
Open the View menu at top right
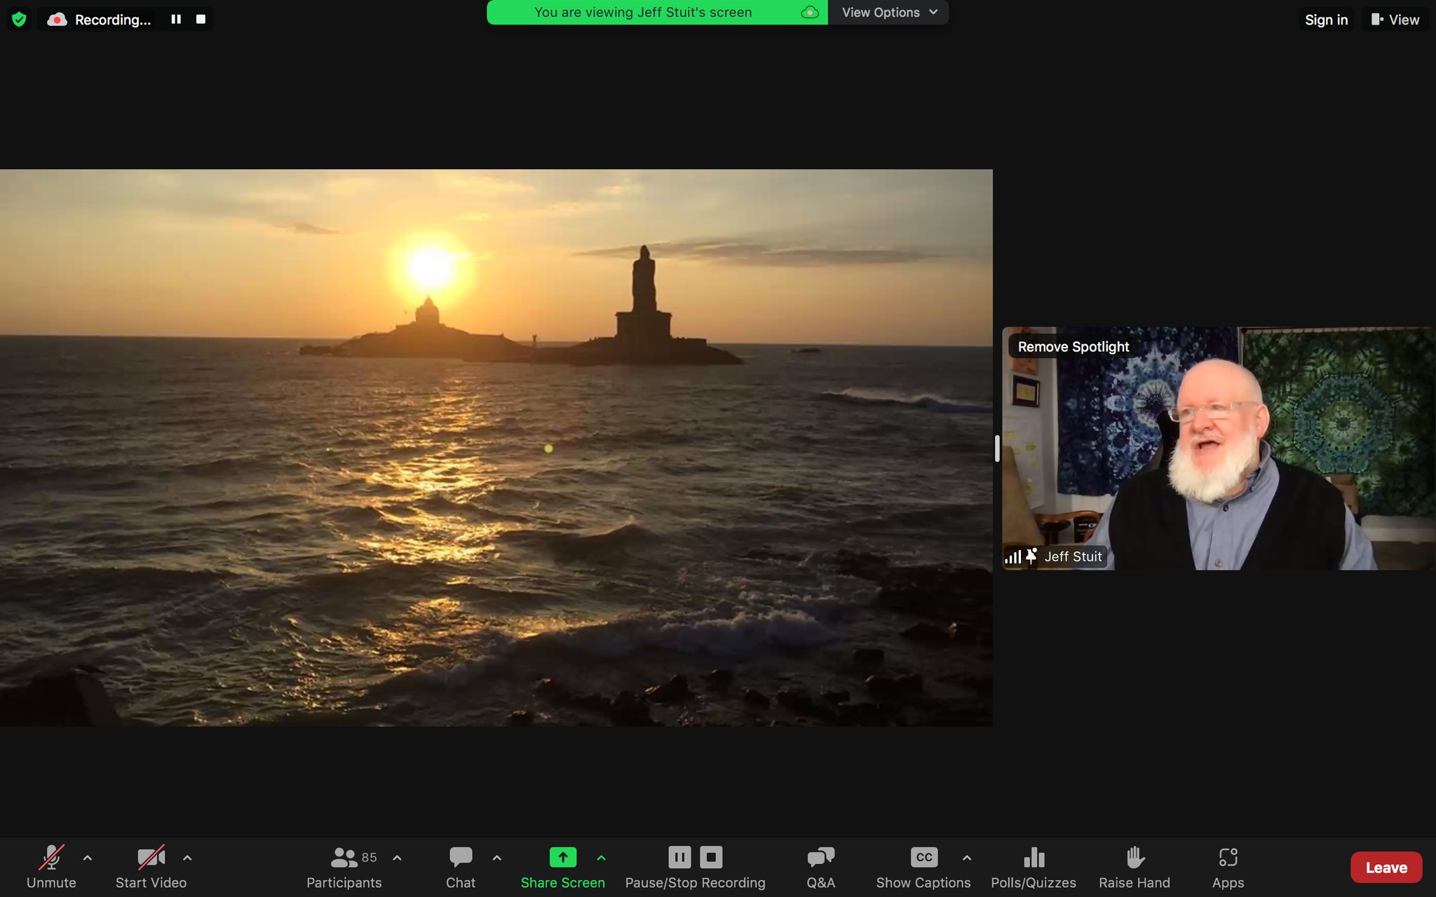(x=1395, y=20)
